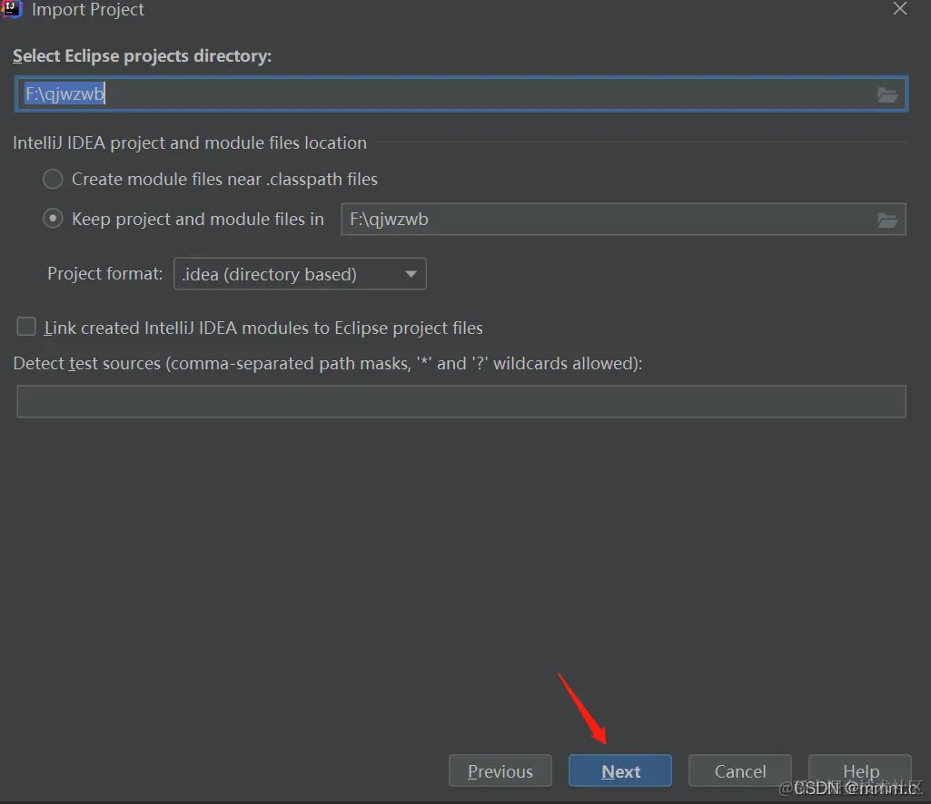Go back with the Previous button

pos(500,770)
